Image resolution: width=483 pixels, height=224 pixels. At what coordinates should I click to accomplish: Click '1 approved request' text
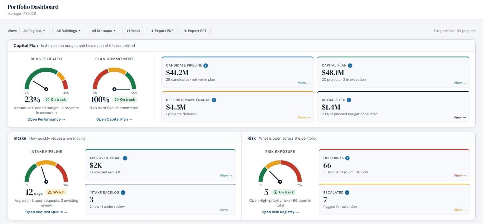105,172
